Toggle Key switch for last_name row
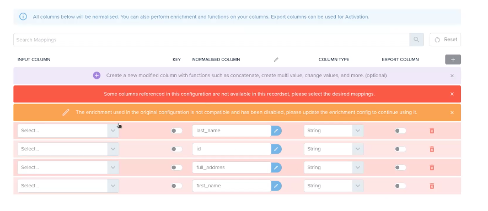Viewport: 488px width, 211px height. pos(176,131)
